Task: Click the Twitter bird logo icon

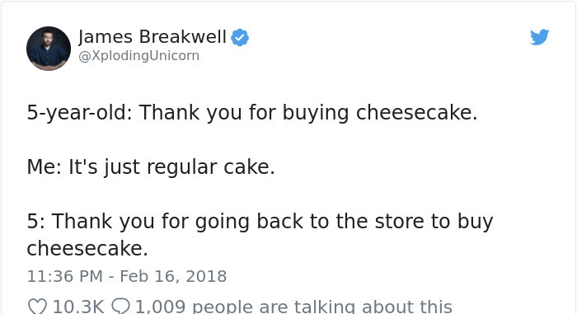Action: pyautogui.click(x=539, y=37)
